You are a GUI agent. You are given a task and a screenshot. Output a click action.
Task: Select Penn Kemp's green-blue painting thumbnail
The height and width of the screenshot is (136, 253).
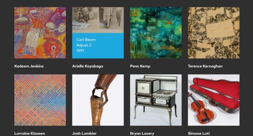click(x=156, y=33)
